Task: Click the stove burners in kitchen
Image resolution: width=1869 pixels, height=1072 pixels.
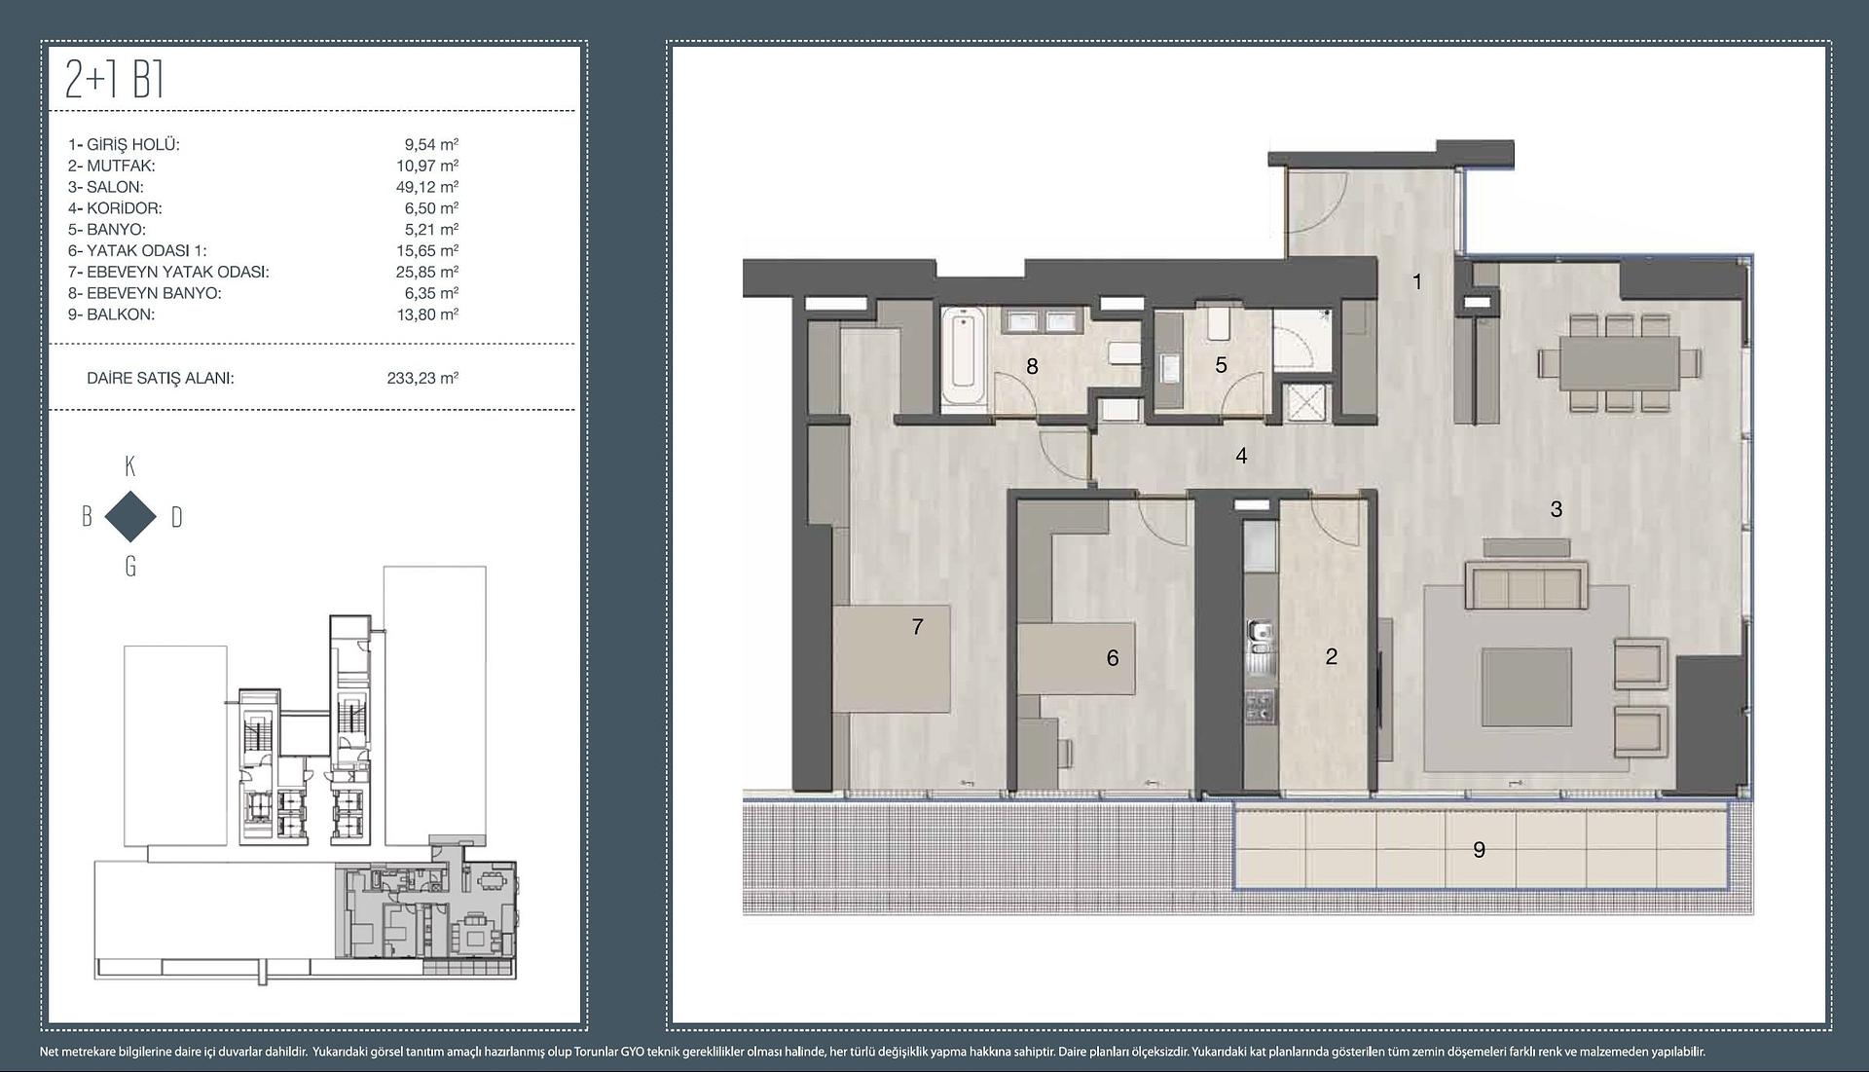Action: 1260,705
